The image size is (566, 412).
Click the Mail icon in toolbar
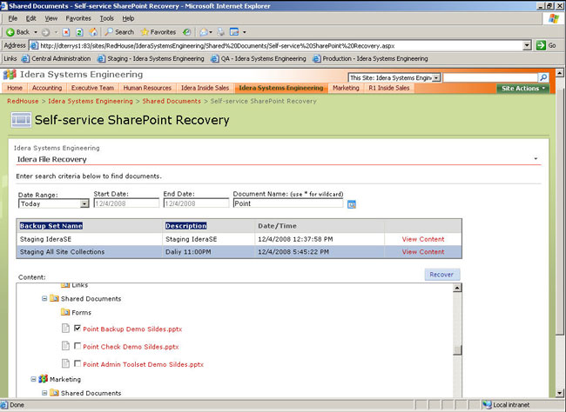[x=204, y=32]
